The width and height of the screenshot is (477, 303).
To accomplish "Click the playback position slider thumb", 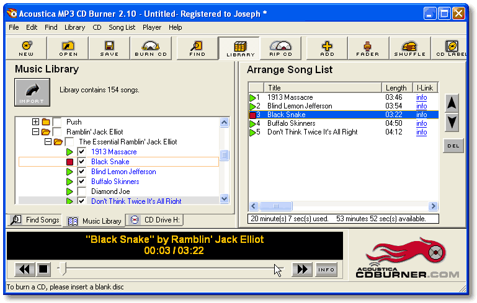I will 63,269.
